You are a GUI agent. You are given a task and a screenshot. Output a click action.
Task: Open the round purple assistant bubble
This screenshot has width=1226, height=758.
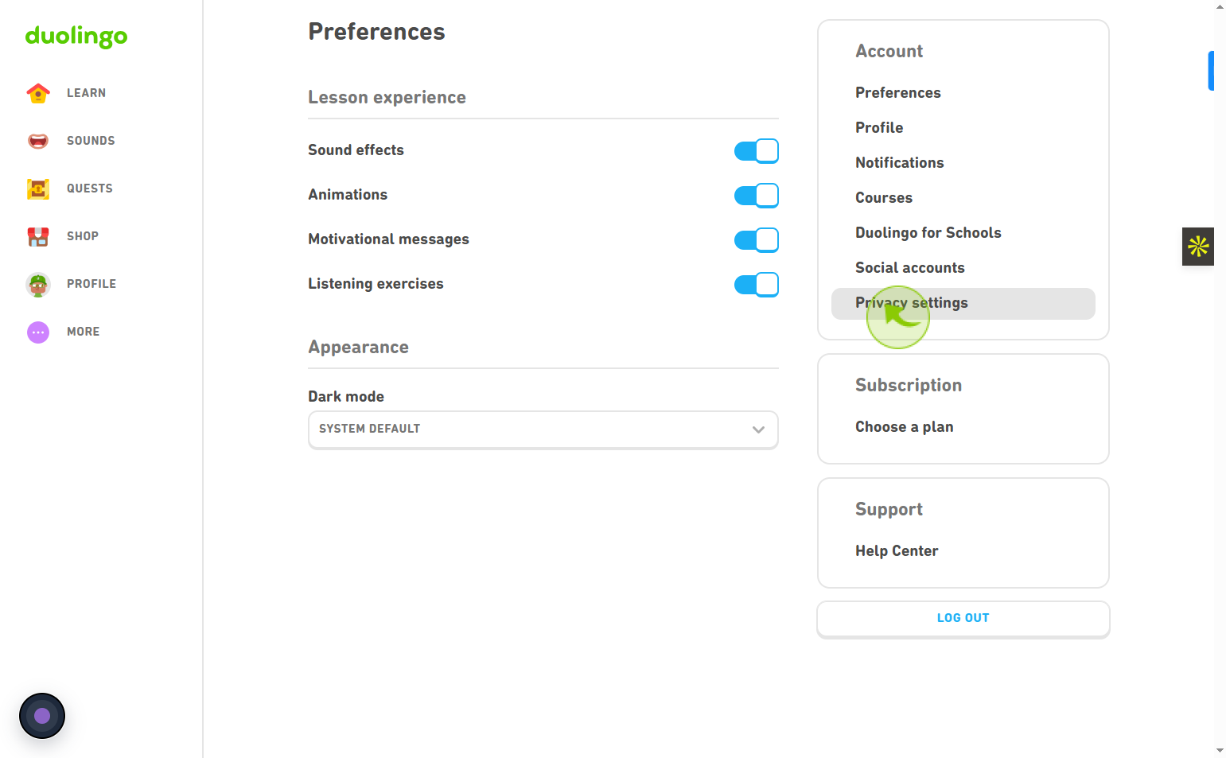[x=42, y=716]
